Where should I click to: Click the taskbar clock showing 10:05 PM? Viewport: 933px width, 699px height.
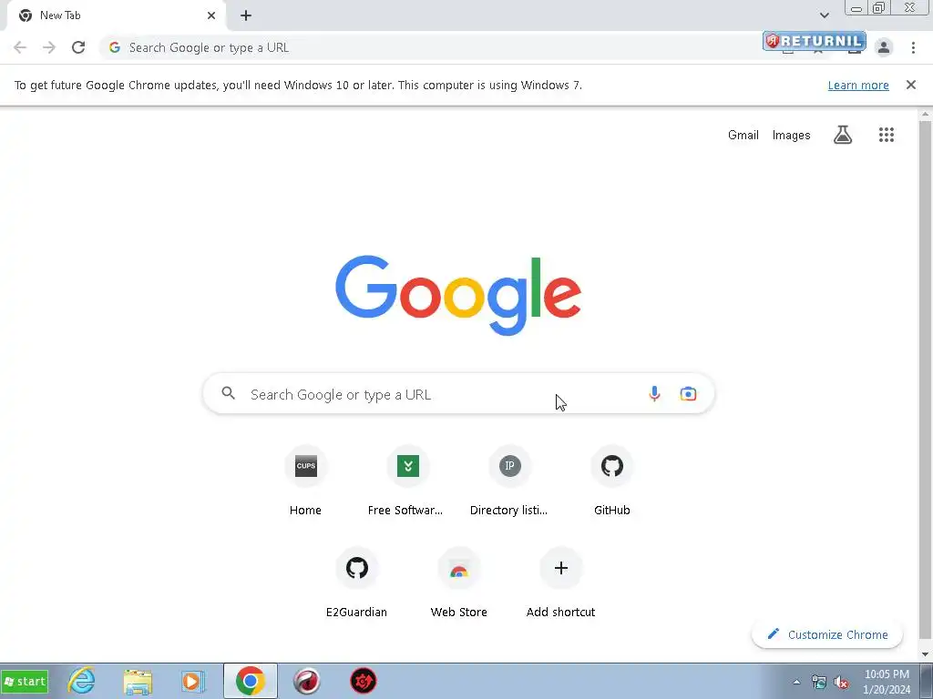887,682
